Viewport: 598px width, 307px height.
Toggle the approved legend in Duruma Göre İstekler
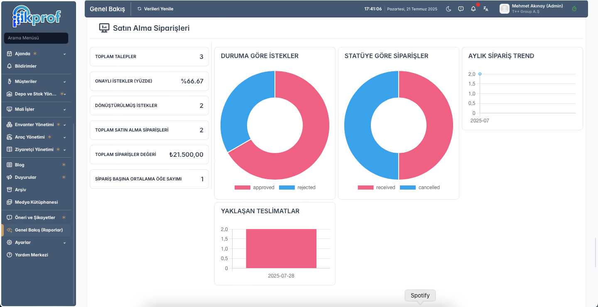pyautogui.click(x=255, y=188)
